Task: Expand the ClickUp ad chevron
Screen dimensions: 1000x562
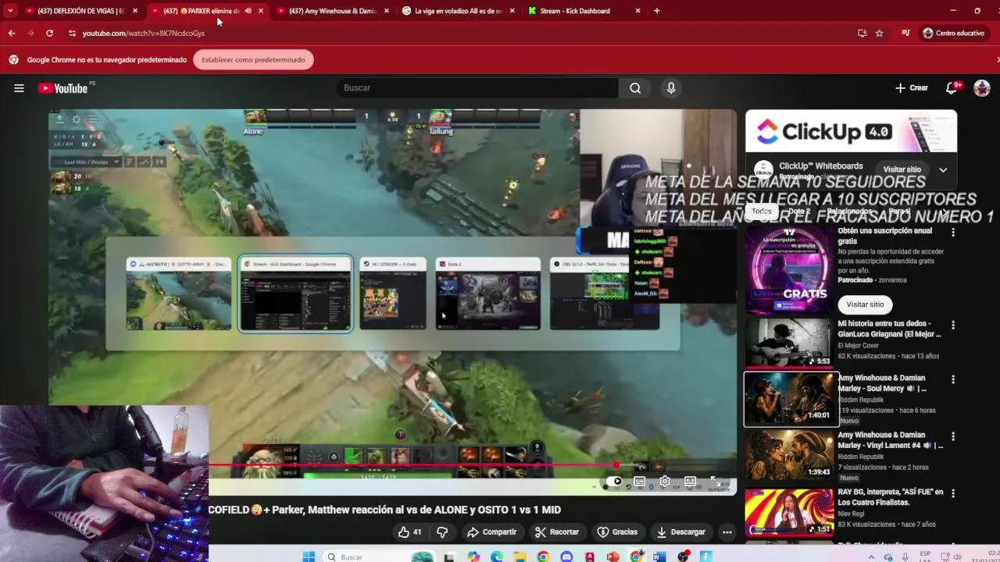Action: point(943,169)
